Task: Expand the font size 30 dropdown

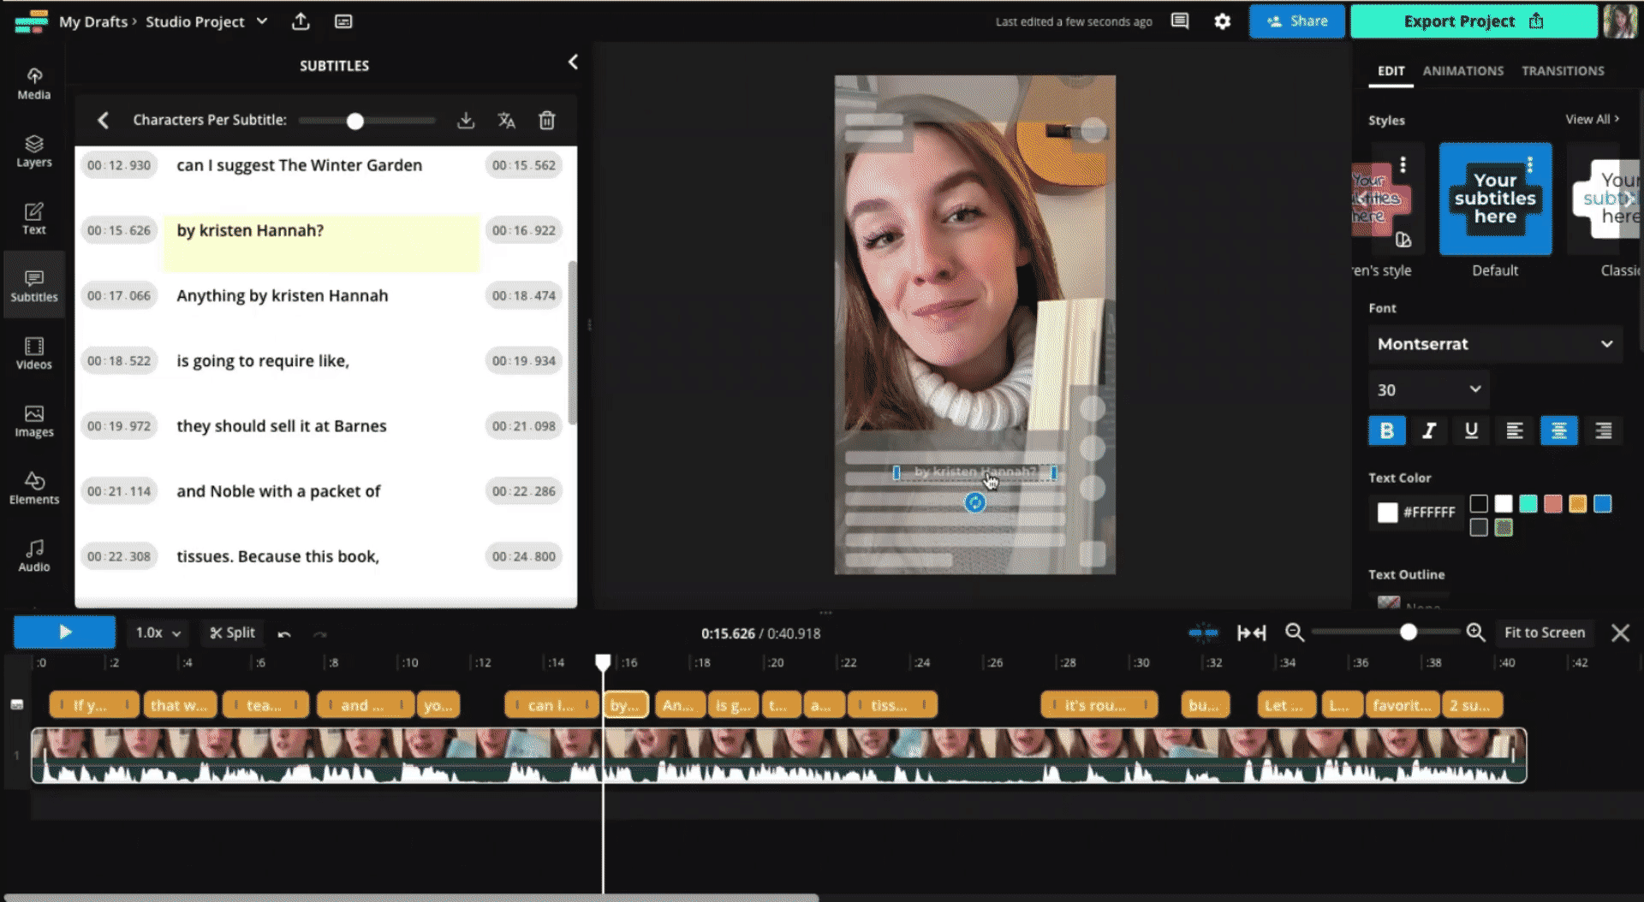Action: pos(1428,389)
